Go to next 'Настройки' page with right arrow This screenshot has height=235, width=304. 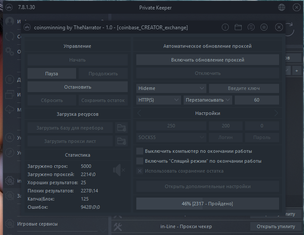pos(276,113)
